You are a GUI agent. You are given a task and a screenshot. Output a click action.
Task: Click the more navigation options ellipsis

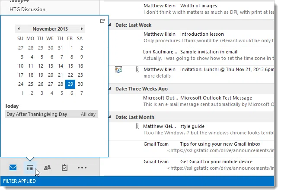[82, 168]
